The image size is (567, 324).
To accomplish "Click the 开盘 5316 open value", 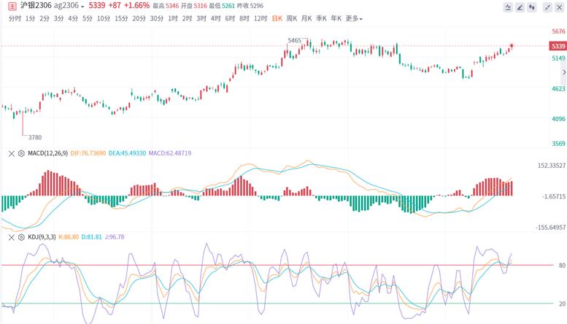I will coord(194,6).
